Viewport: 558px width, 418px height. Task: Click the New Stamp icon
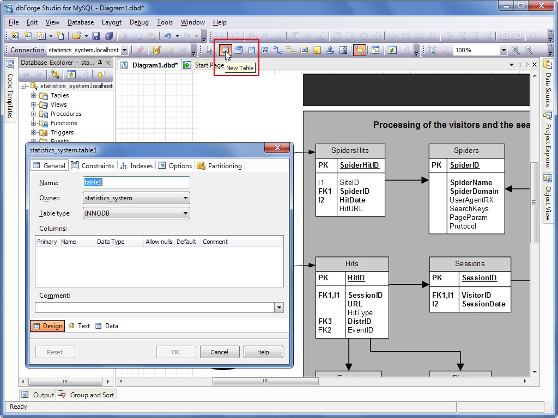coord(330,50)
